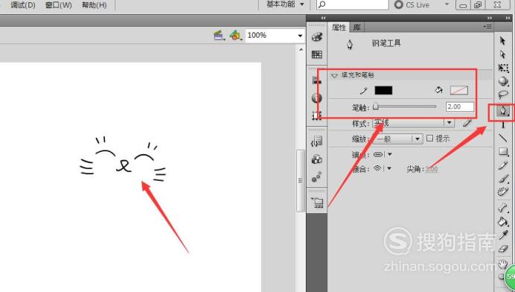Open the Components panel icon
This screenshot has height=292, width=515.
(x=316, y=159)
